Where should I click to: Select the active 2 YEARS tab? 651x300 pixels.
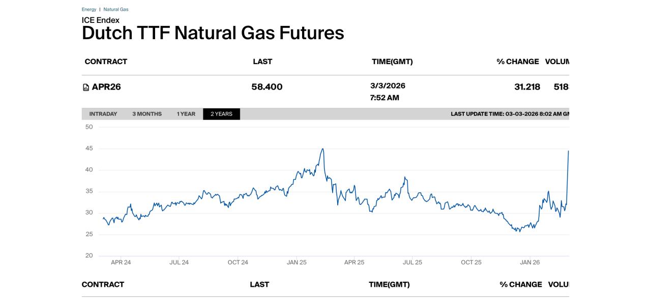[x=221, y=114]
